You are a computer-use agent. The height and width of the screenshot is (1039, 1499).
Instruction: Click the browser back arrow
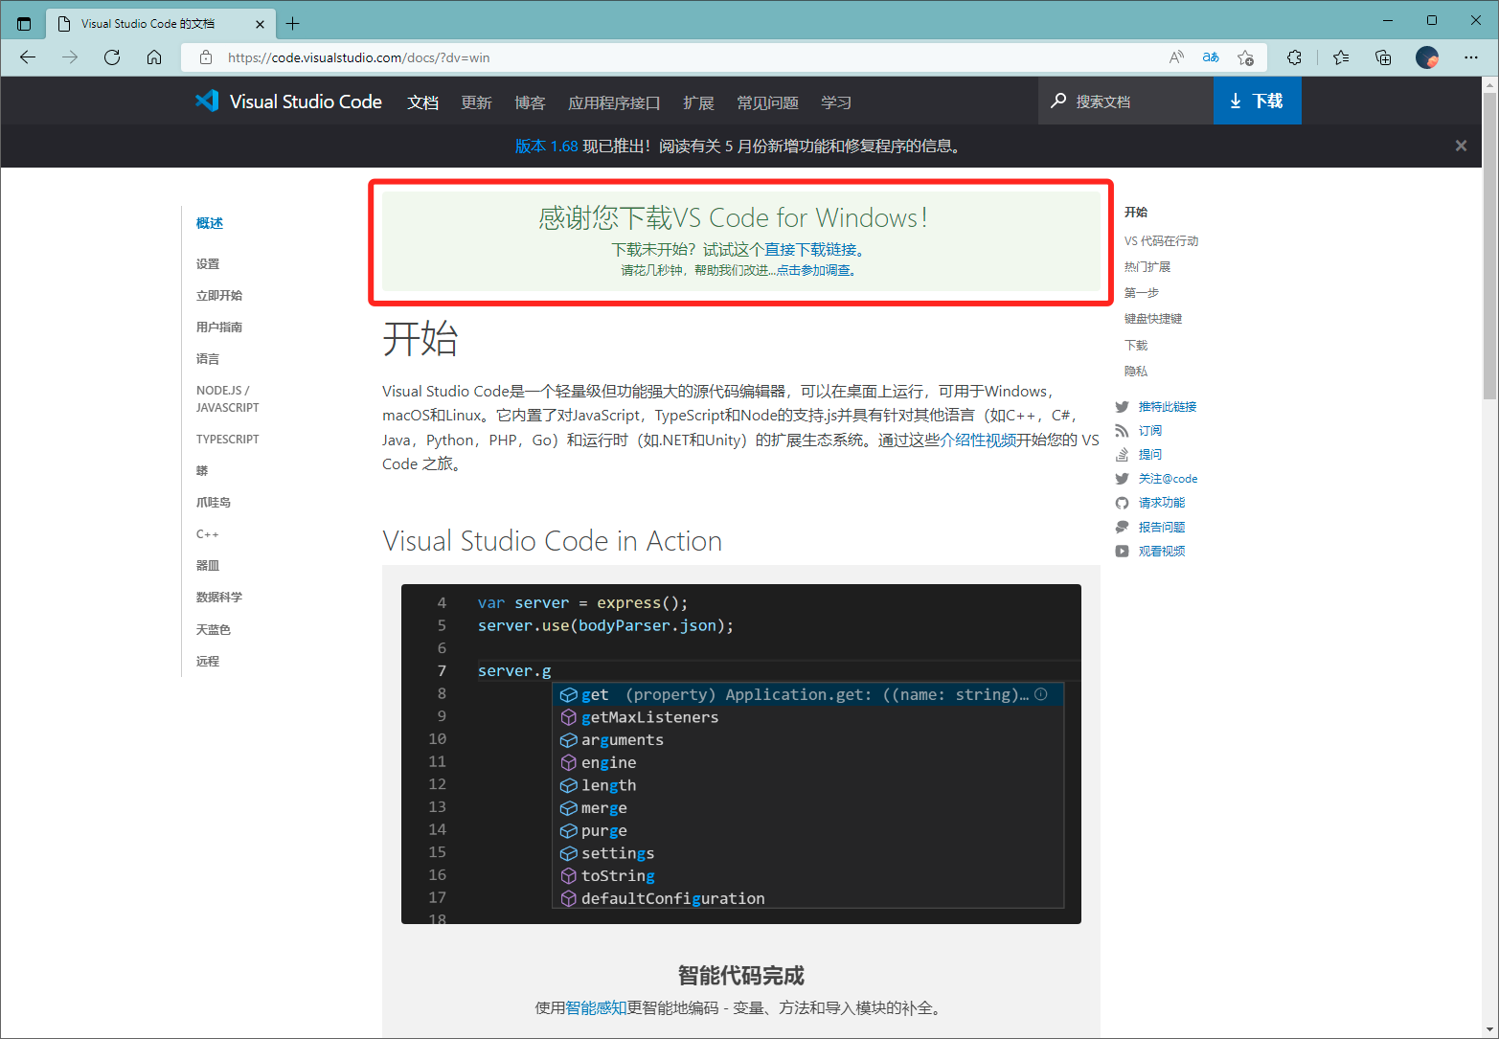click(x=28, y=57)
